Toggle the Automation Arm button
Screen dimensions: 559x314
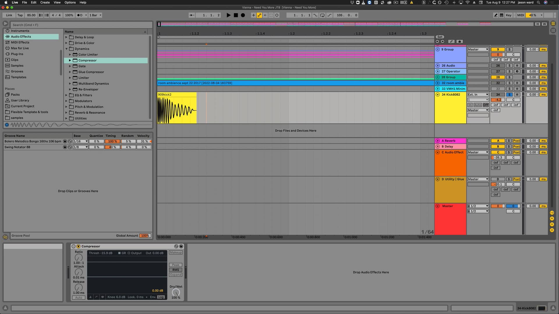pyautogui.click(x=259, y=15)
